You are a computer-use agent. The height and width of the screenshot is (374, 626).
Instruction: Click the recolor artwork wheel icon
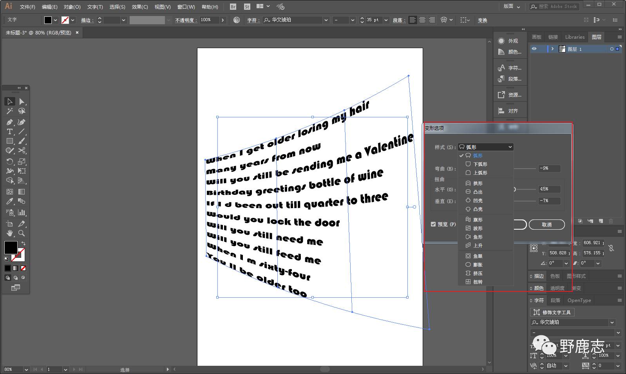coord(237,20)
